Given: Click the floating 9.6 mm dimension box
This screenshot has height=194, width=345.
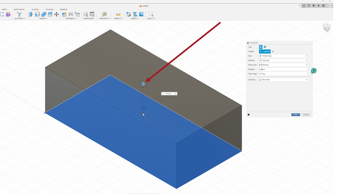Looking at the screenshot, I should click(168, 93).
